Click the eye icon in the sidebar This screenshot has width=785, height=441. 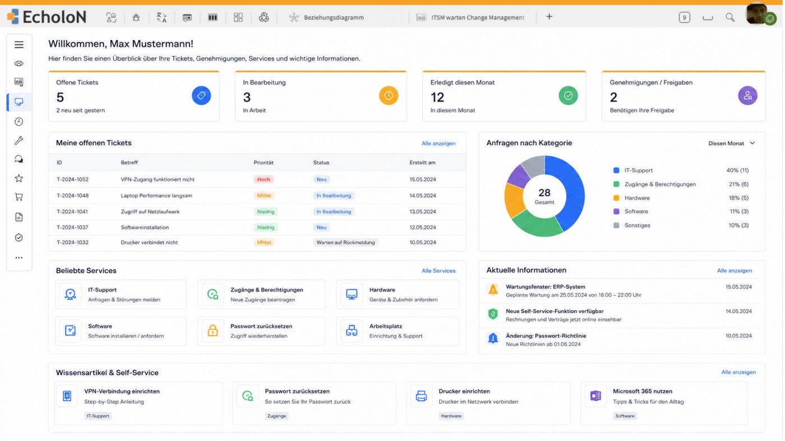click(19, 63)
